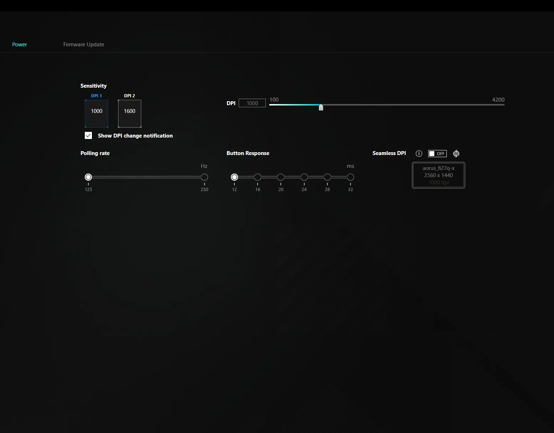554x433 pixels.
Task: Click the DPI slider handle
Action: (321, 107)
